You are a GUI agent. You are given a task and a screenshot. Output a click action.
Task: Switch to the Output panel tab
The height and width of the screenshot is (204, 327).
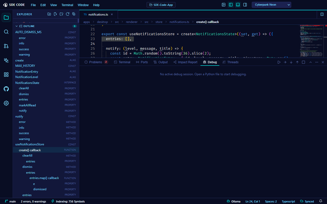point(160,62)
